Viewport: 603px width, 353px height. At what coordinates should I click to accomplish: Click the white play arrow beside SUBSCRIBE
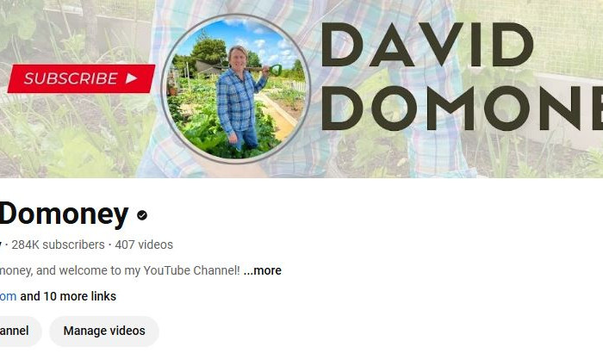coord(132,78)
